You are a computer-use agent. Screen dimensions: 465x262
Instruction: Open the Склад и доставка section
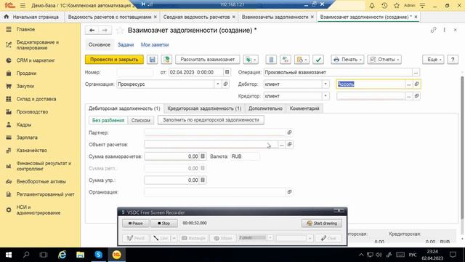click(x=36, y=99)
